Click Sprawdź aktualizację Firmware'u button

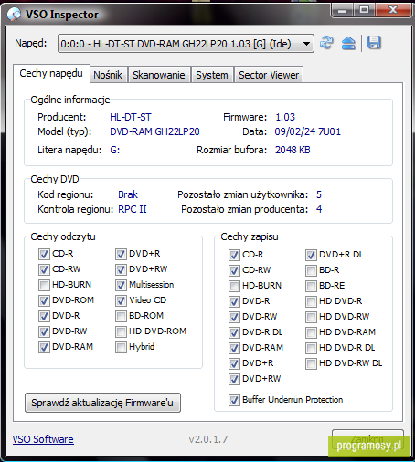pos(102,403)
